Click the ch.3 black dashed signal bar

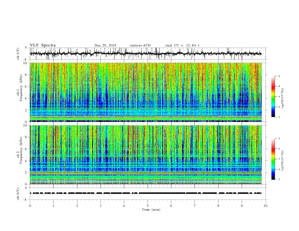coord(146,193)
